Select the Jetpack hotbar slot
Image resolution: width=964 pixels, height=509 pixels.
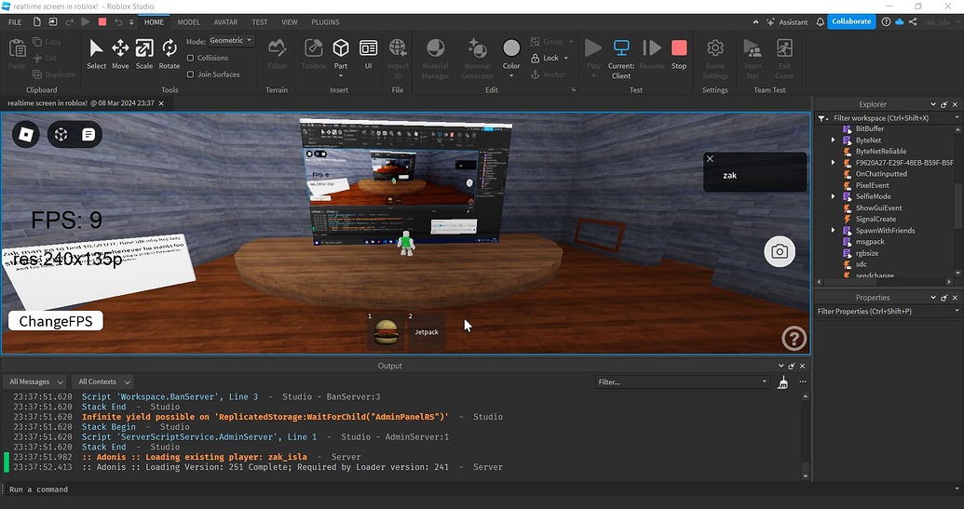[425, 331]
